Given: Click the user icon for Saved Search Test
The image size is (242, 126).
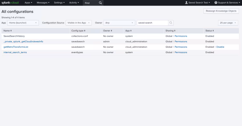Looking at the screenshot, I should pyautogui.click(x=186, y=3).
